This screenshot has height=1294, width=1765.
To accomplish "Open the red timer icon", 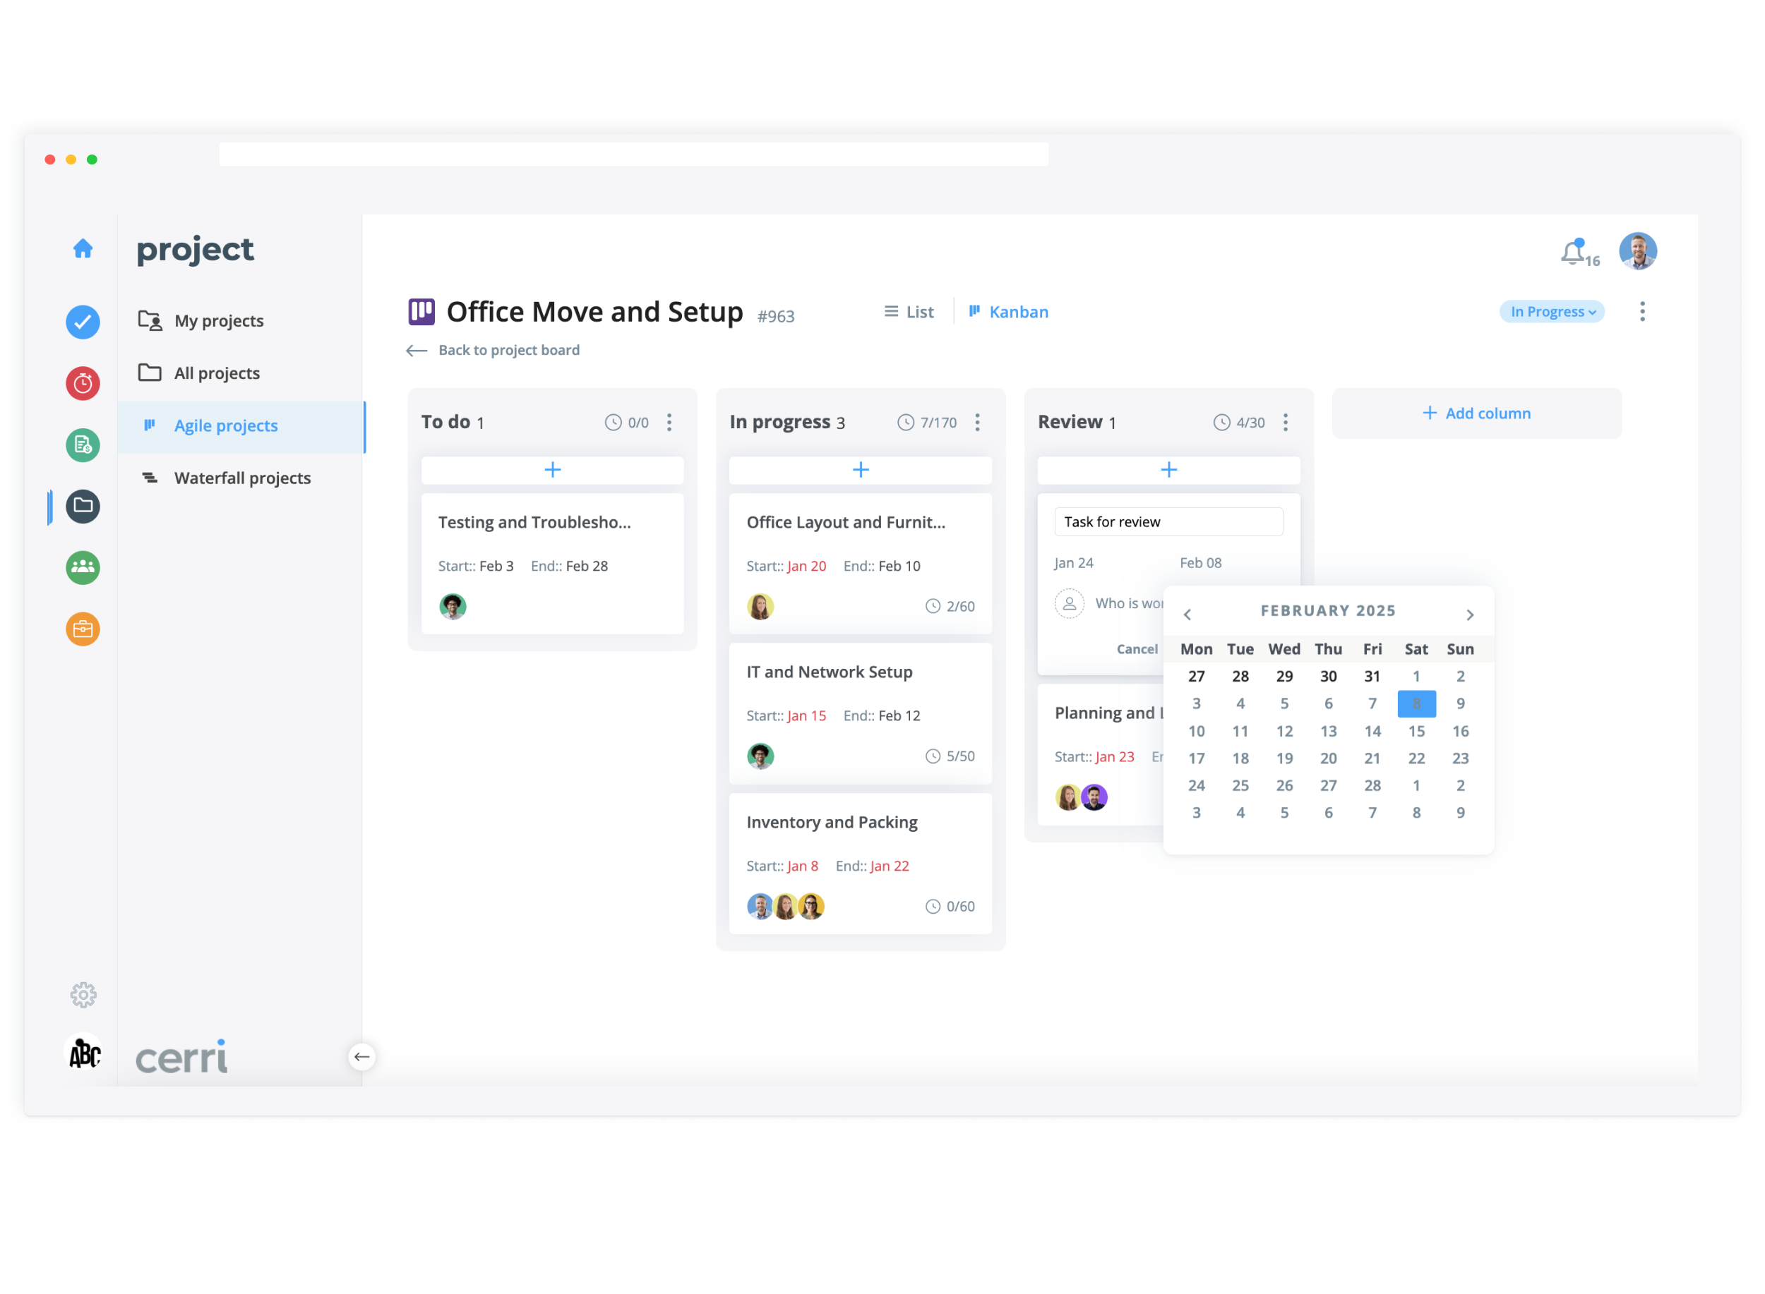I will coord(83,384).
